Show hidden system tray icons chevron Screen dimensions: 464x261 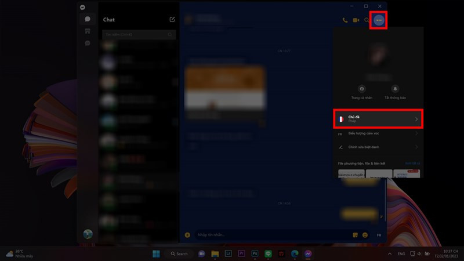390,254
